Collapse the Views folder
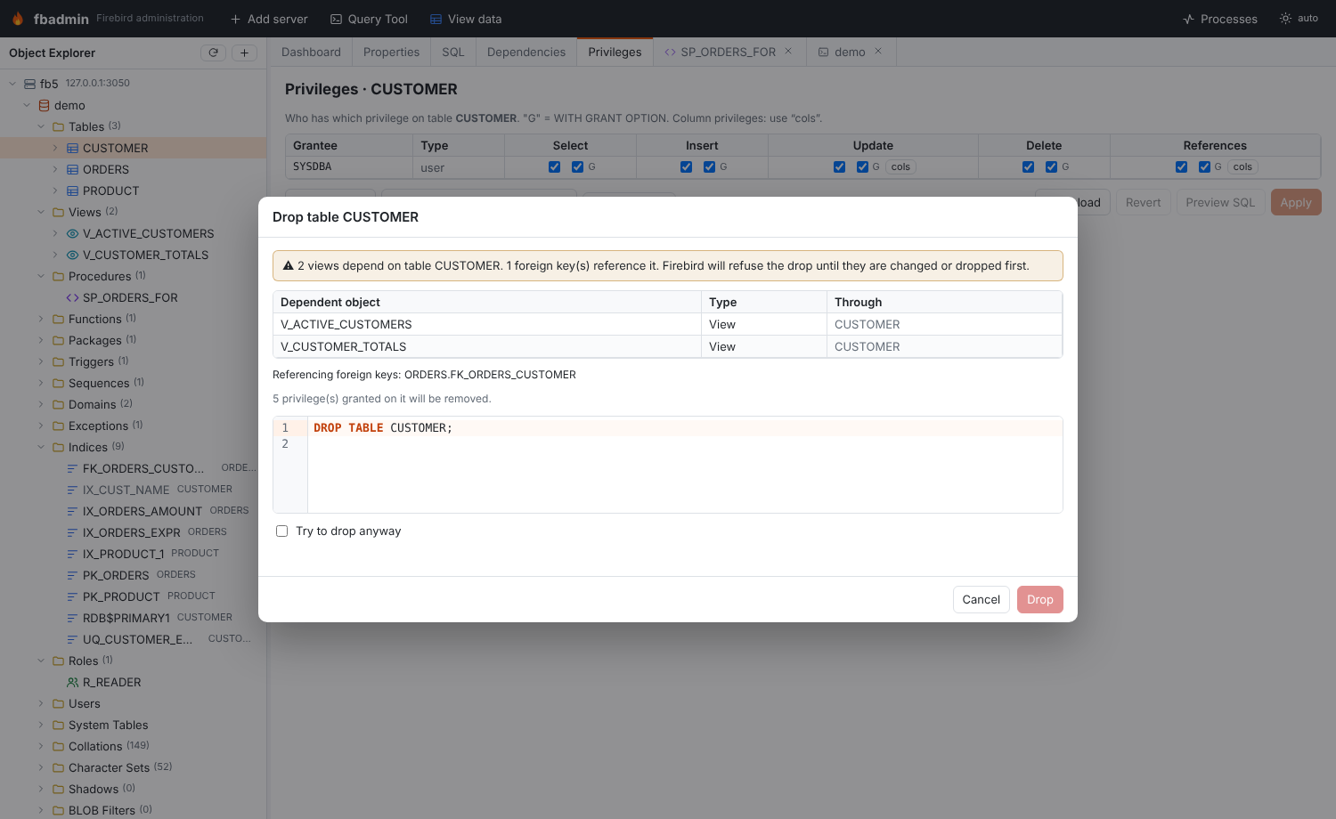 click(x=41, y=212)
